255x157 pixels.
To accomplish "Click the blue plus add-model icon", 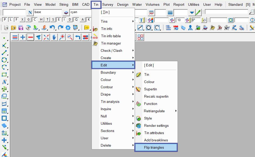I will pyautogui.click(x=22, y=37).
